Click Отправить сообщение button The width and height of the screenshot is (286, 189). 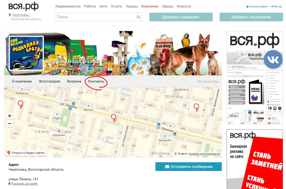coord(188,167)
